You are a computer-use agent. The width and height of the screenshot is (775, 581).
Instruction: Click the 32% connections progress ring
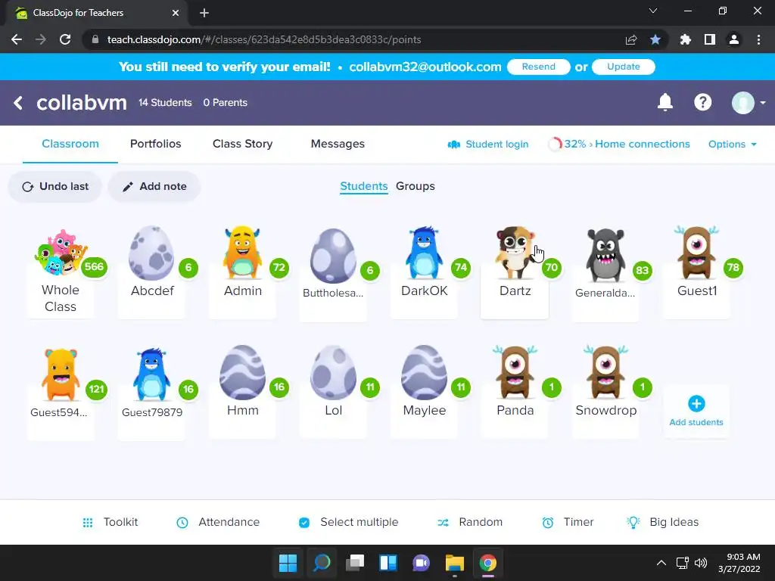pos(555,144)
